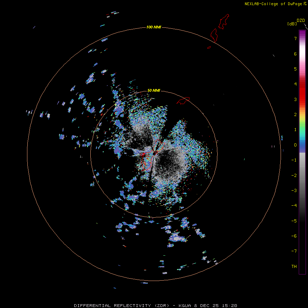Screen dimensions: 308x308
Task: Click the 100 NMI range ring label
Action: [154, 27]
